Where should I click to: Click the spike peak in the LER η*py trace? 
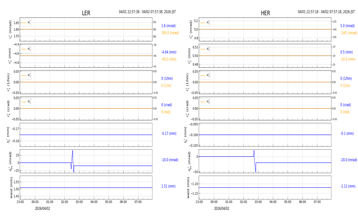[73, 151]
